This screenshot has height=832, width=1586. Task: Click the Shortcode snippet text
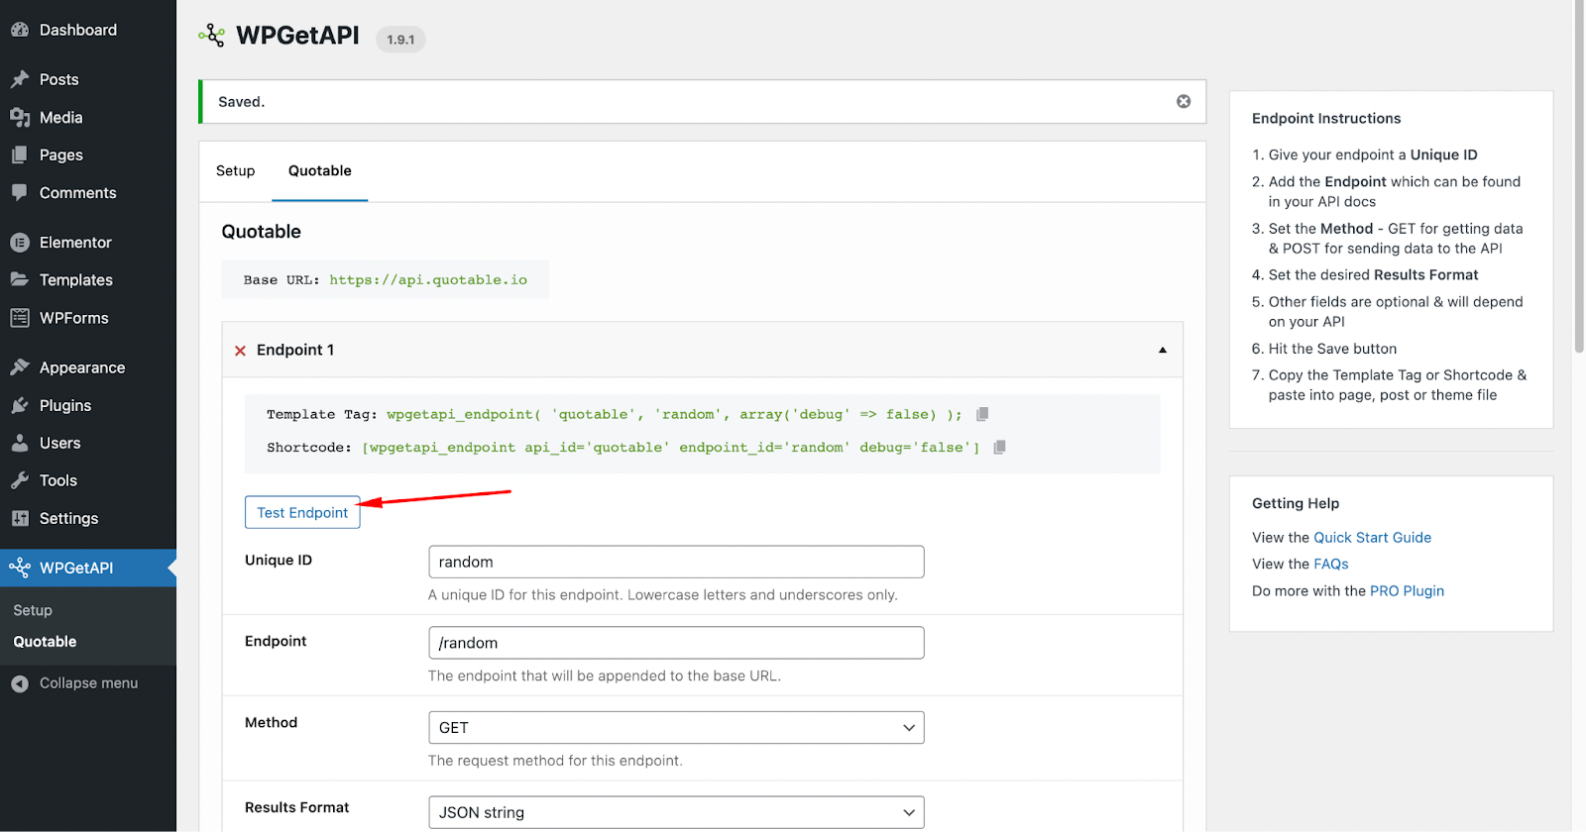point(671,447)
